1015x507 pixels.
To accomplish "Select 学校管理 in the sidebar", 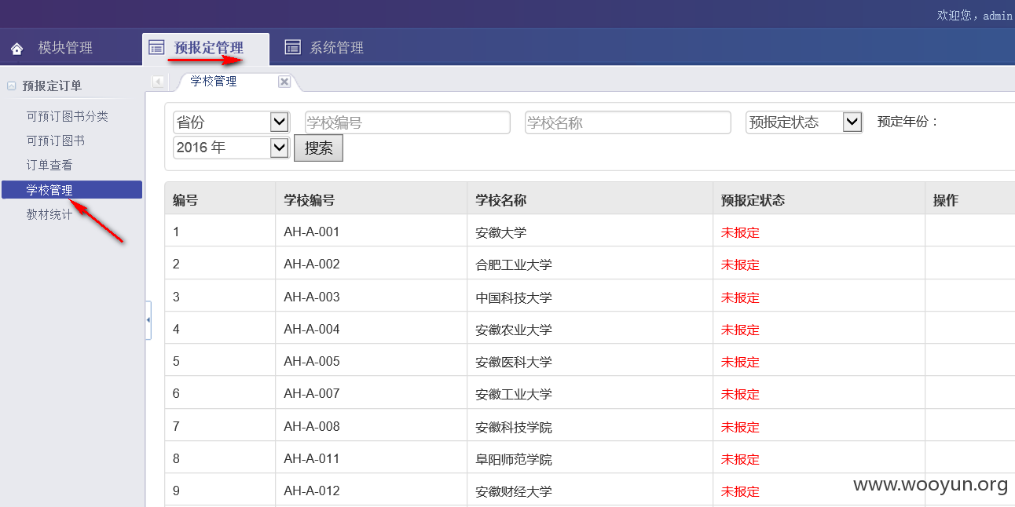I will coord(71,190).
